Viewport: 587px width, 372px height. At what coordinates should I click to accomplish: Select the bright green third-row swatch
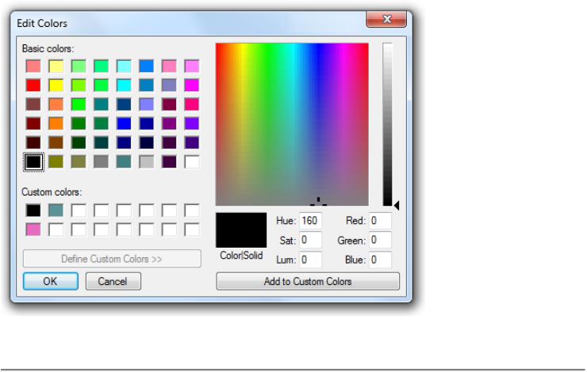point(79,104)
